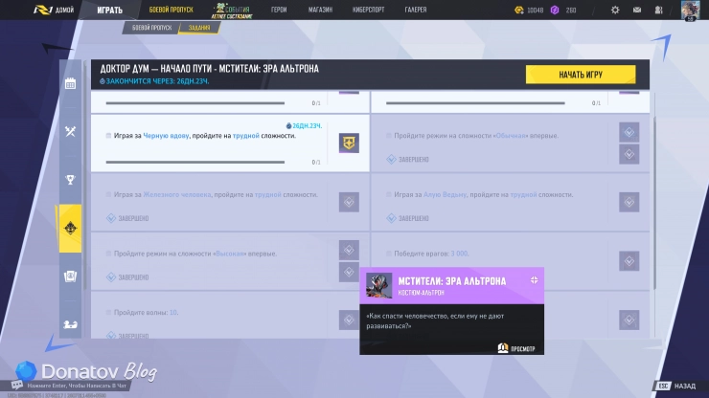The width and height of the screenshot is (709, 398).
Task: Click the 10048 gold balance
Action: 535,10
